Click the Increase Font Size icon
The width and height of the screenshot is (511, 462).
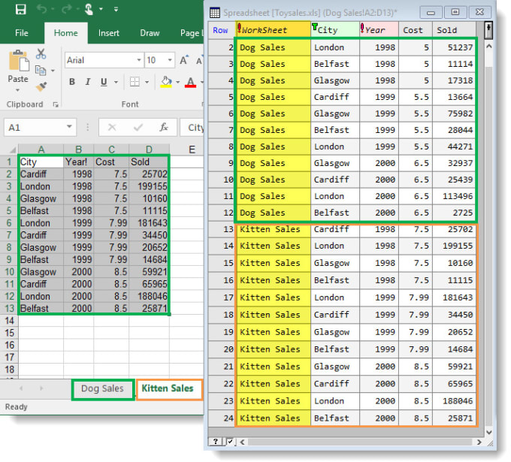(x=184, y=60)
